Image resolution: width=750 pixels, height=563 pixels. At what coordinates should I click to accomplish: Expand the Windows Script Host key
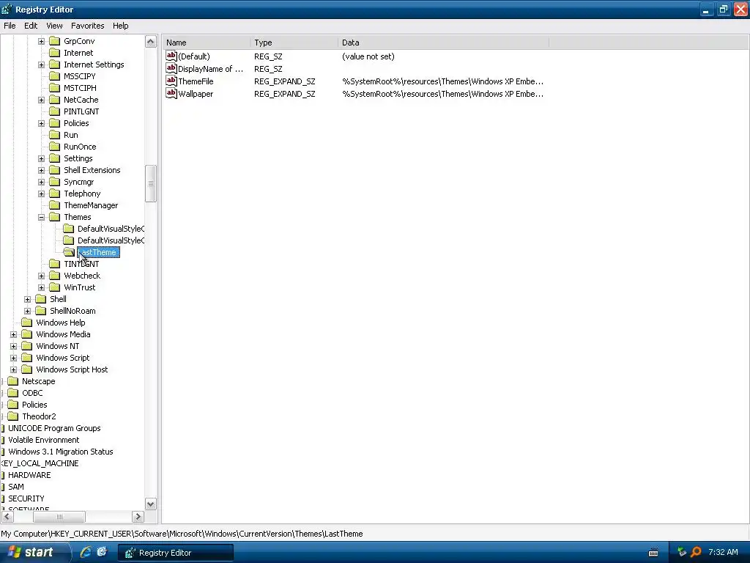click(x=13, y=370)
